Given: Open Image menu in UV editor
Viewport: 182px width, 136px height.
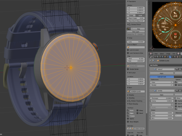Looking at the screenshot, I should 168,54.
